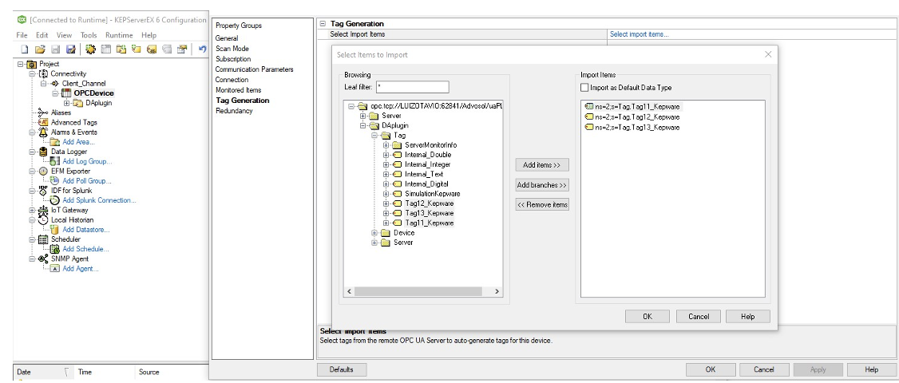Viewport: 899px width, 383px height.
Task: Click the Select import items... link
Action: [640, 34]
